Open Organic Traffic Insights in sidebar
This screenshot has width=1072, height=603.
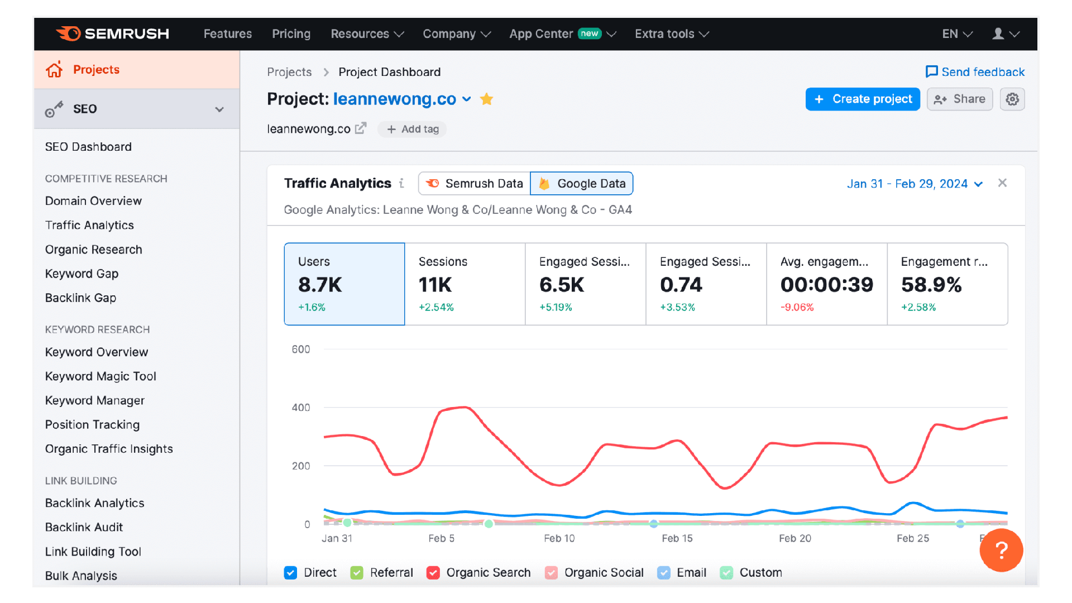click(x=109, y=448)
